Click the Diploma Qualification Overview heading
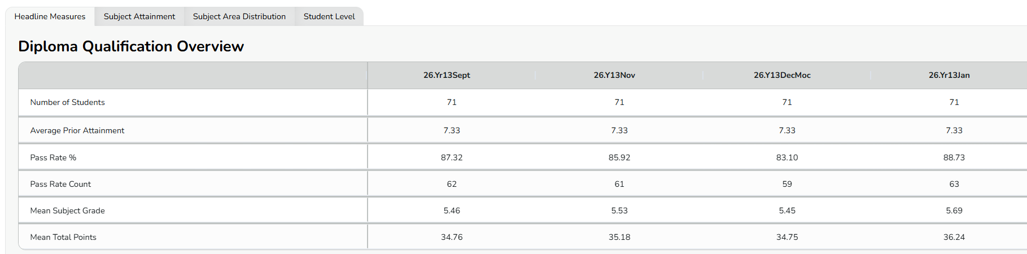 (131, 46)
